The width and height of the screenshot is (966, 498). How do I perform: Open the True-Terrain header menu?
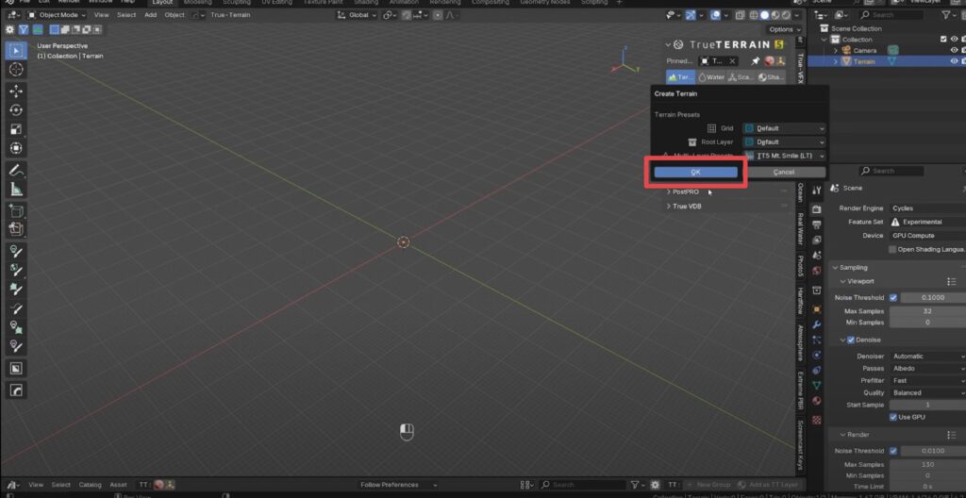(230, 15)
